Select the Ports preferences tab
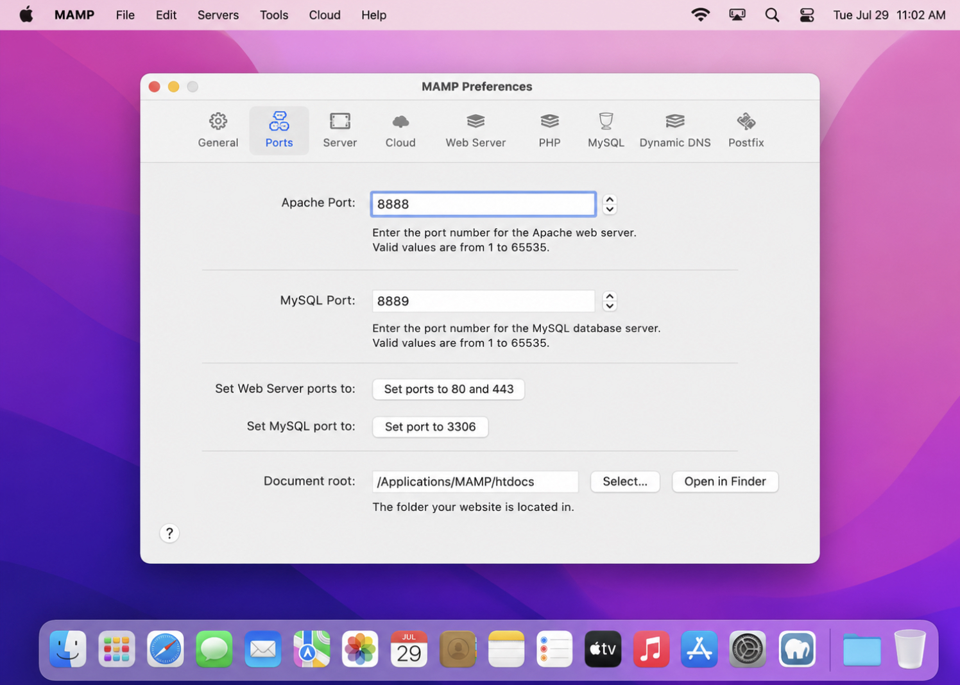960x685 pixels. pos(279,130)
